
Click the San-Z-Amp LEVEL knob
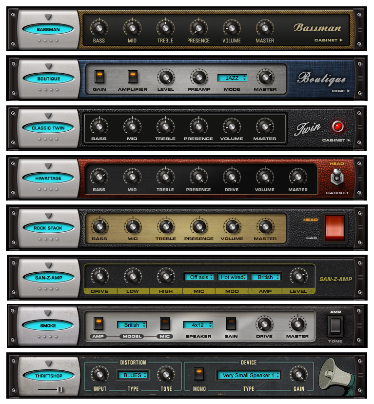click(x=298, y=276)
